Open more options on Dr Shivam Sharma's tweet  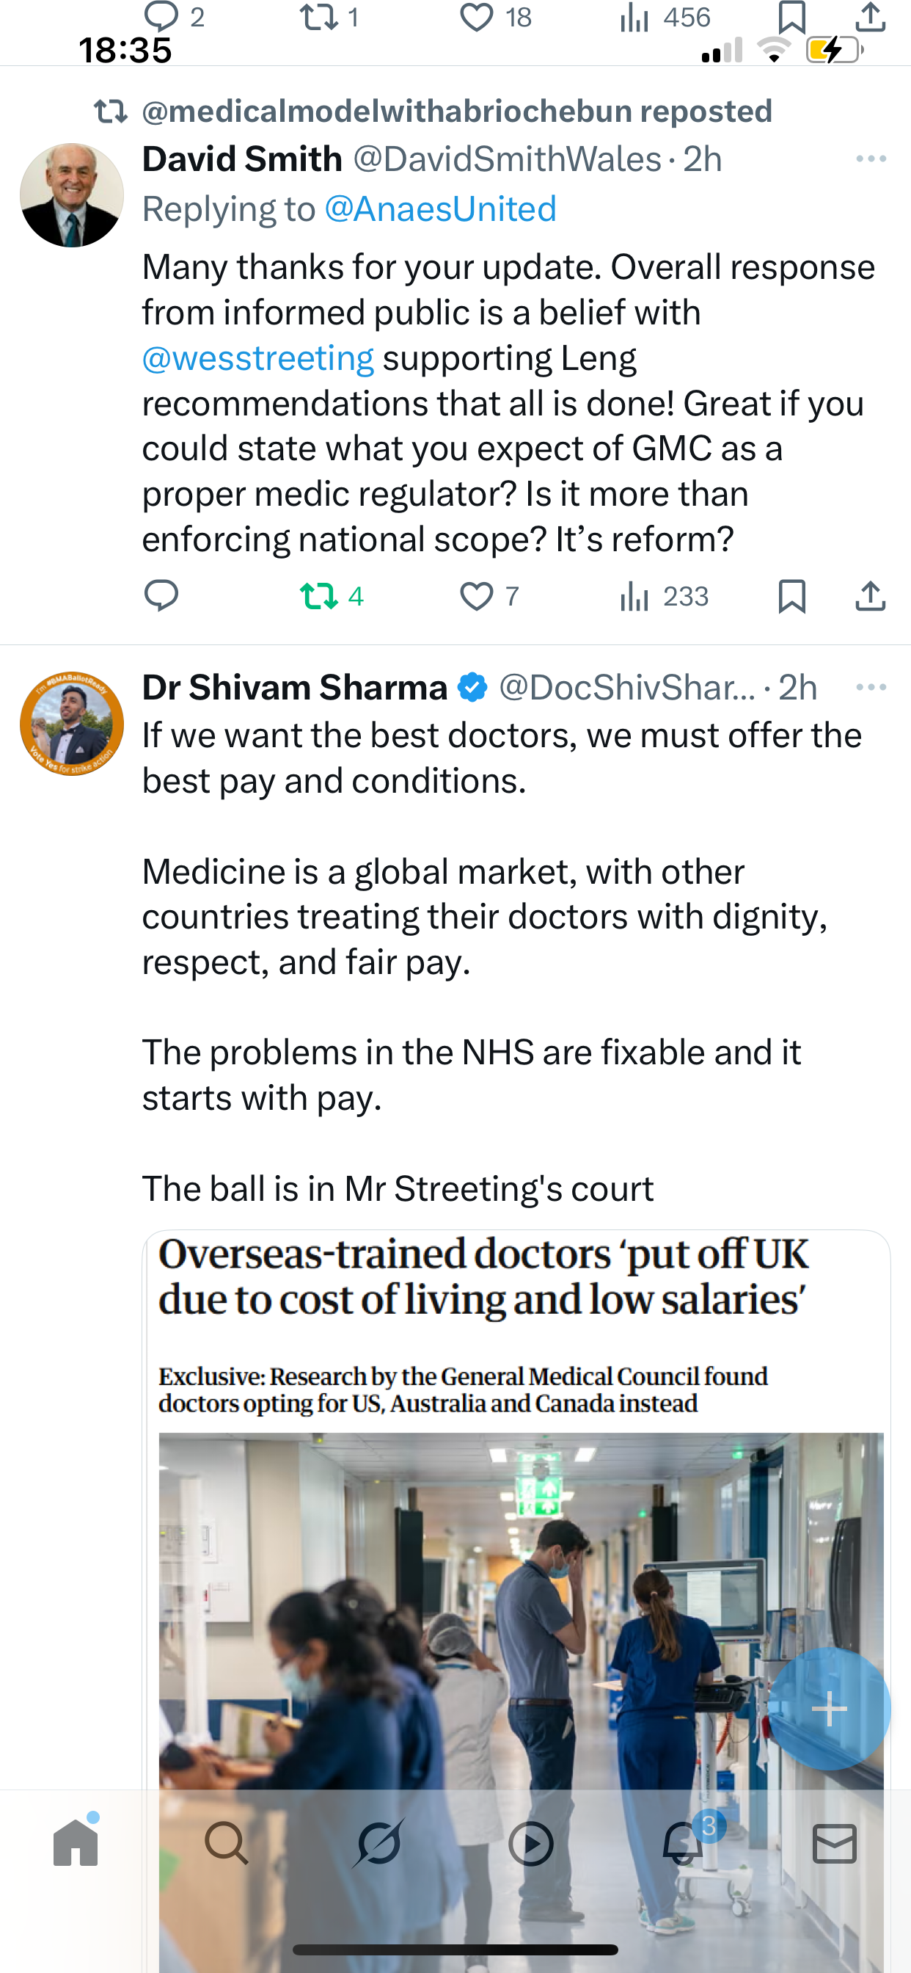click(871, 688)
